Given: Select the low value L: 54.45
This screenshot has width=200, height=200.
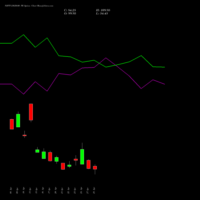Looking at the screenshot, I should click(102, 14).
